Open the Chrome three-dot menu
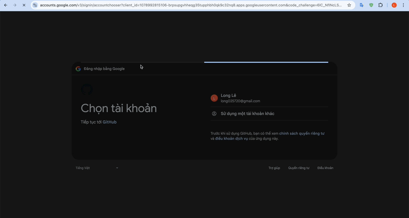Viewport: 409px width, 218px height. click(x=403, y=5)
